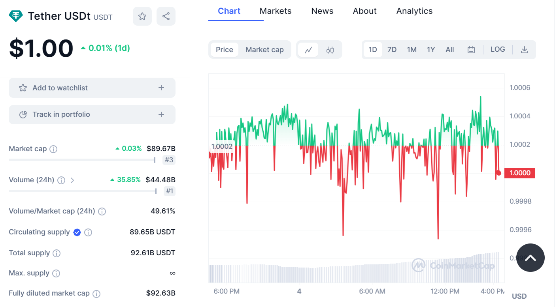Set chart range to 1M

click(x=412, y=50)
